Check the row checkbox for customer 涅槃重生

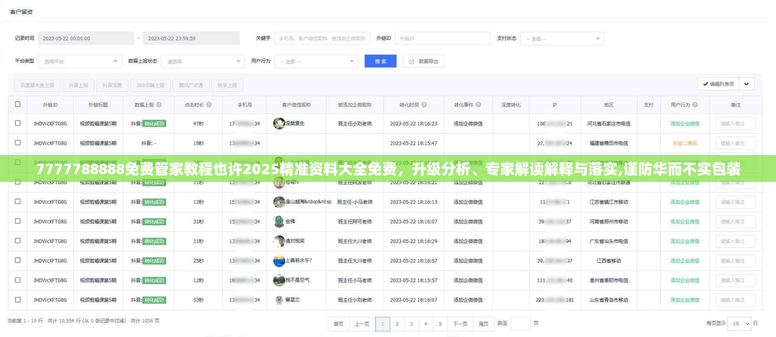click(x=18, y=123)
